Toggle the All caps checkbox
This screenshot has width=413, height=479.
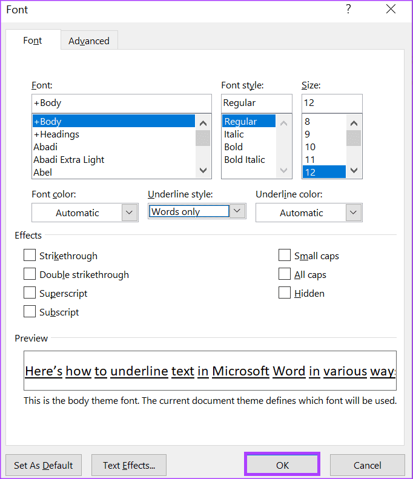[285, 274]
